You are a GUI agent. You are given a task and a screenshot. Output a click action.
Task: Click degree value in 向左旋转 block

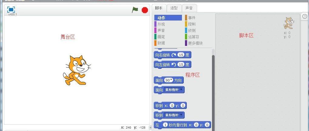[x=181, y=65]
